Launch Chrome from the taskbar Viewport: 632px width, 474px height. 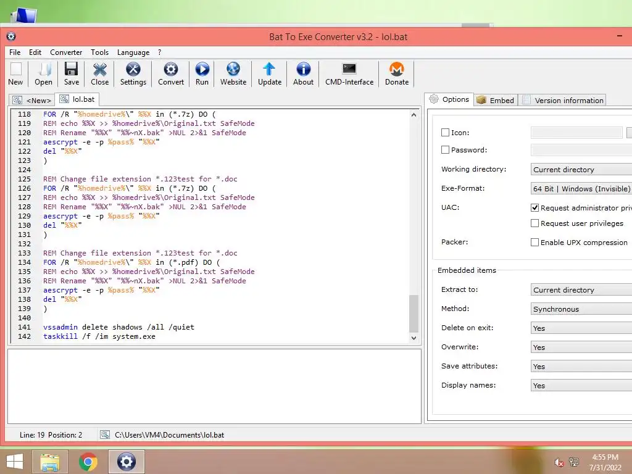click(x=88, y=462)
